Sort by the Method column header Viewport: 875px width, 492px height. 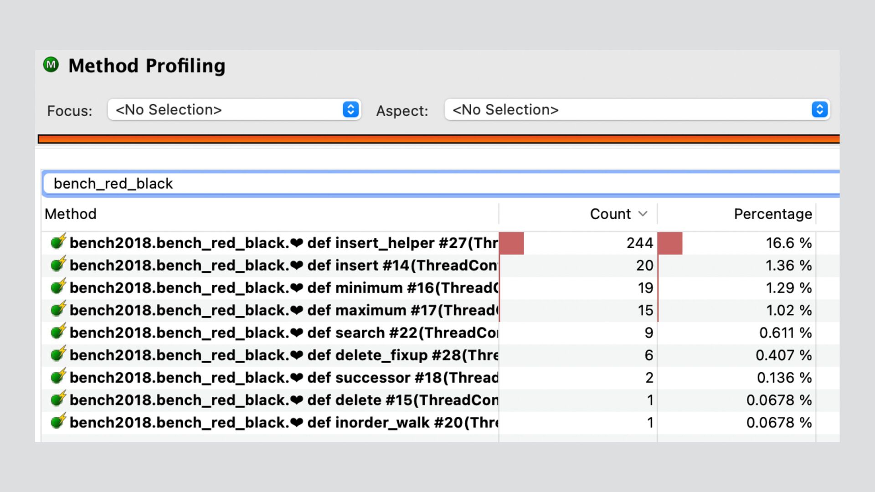[71, 214]
